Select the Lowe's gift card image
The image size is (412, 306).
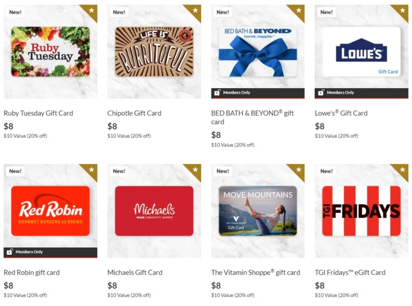(x=361, y=52)
